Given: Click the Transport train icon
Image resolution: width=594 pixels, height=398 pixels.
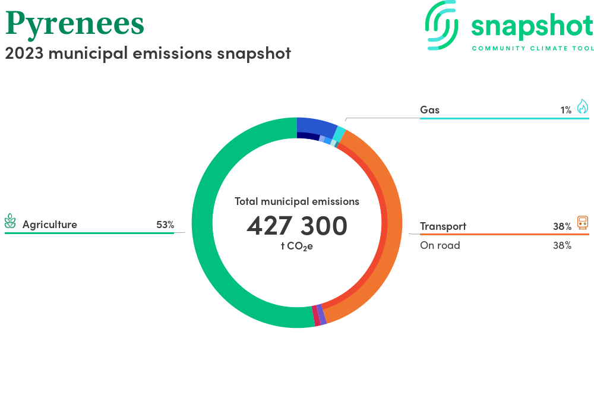Looking at the screenshot, I should click(x=582, y=223).
